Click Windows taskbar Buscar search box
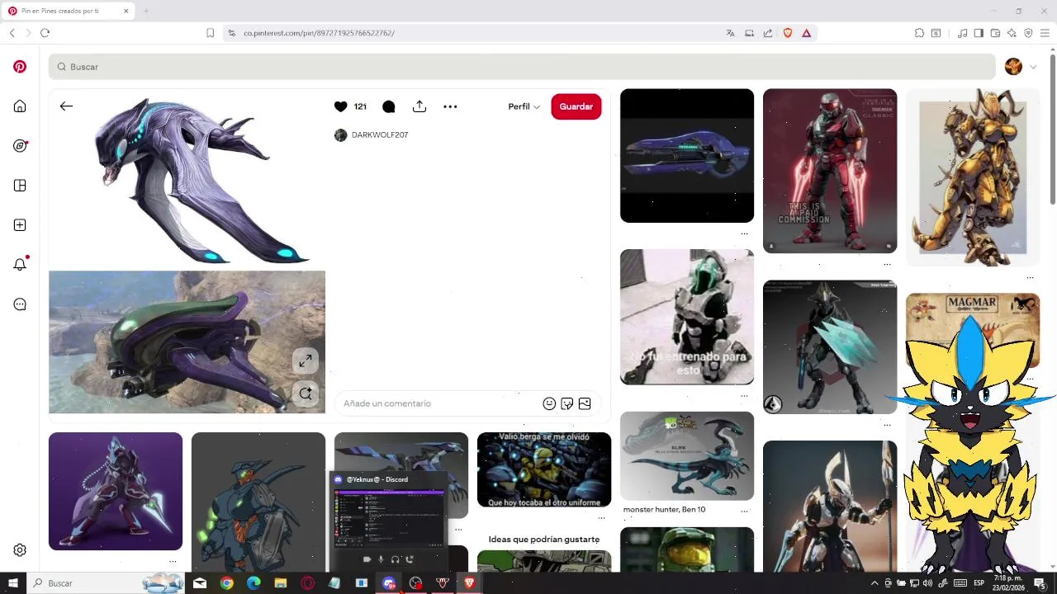The width and height of the screenshot is (1057, 594). pyautogui.click(x=106, y=583)
